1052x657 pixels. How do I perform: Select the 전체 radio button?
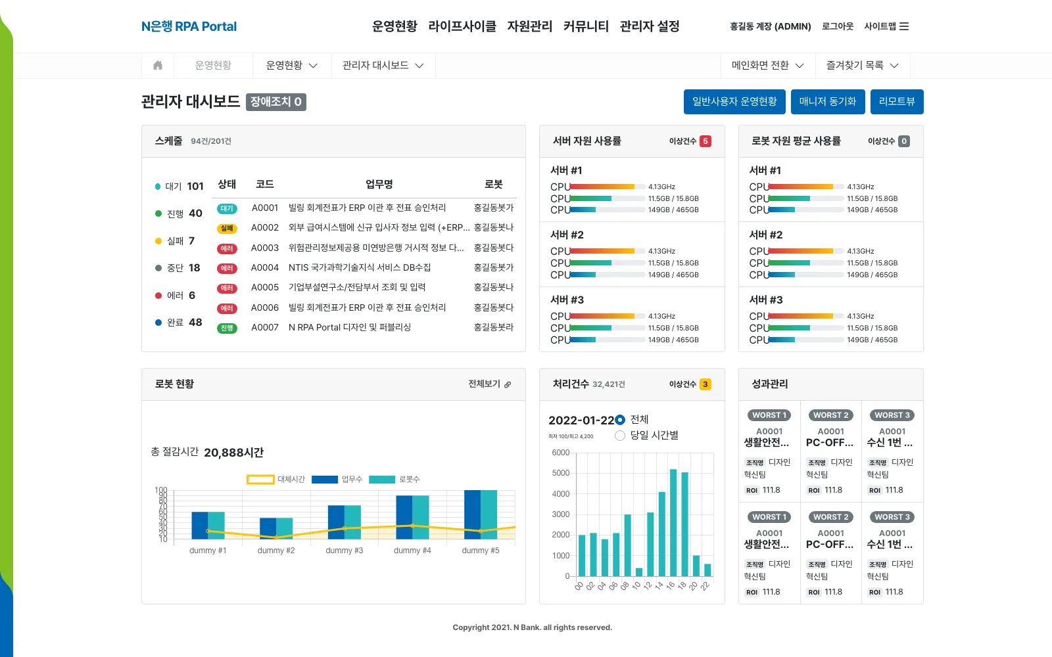[x=620, y=419]
